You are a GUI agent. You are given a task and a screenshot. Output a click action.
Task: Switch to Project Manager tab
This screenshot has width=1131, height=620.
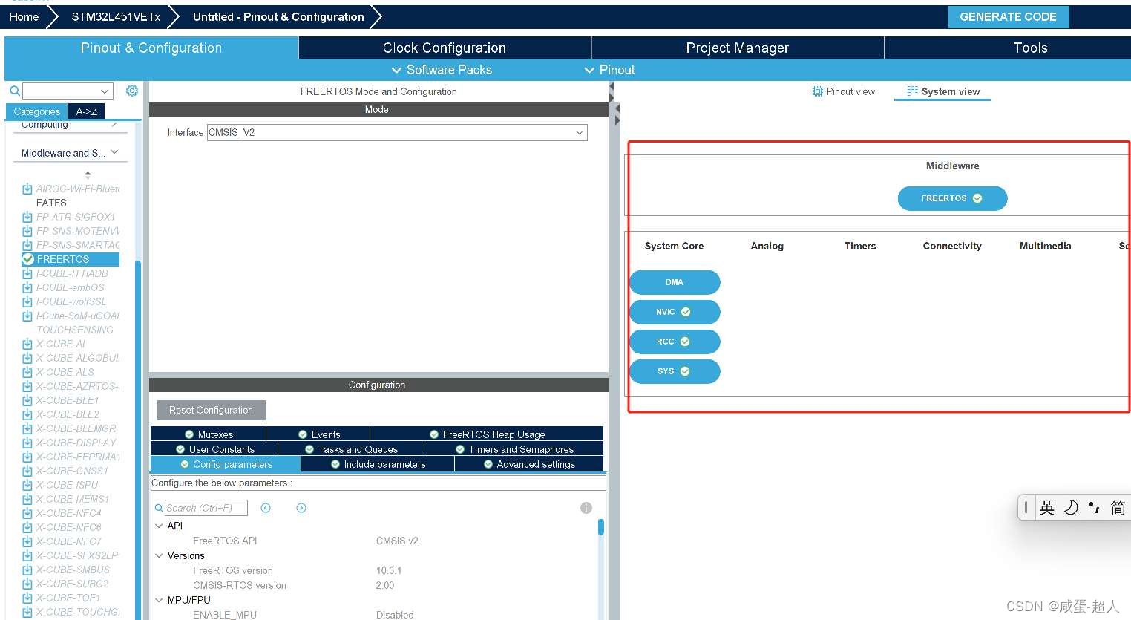point(738,48)
